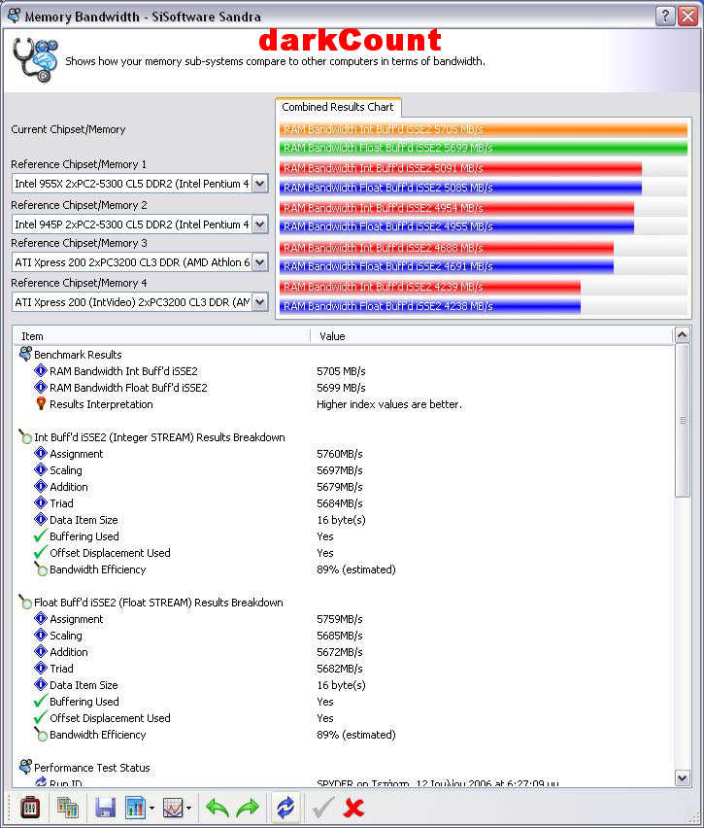The height and width of the screenshot is (828, 704).
Task: Select the Integer STREAM Results Breakdown header
Action: (159, 437)
